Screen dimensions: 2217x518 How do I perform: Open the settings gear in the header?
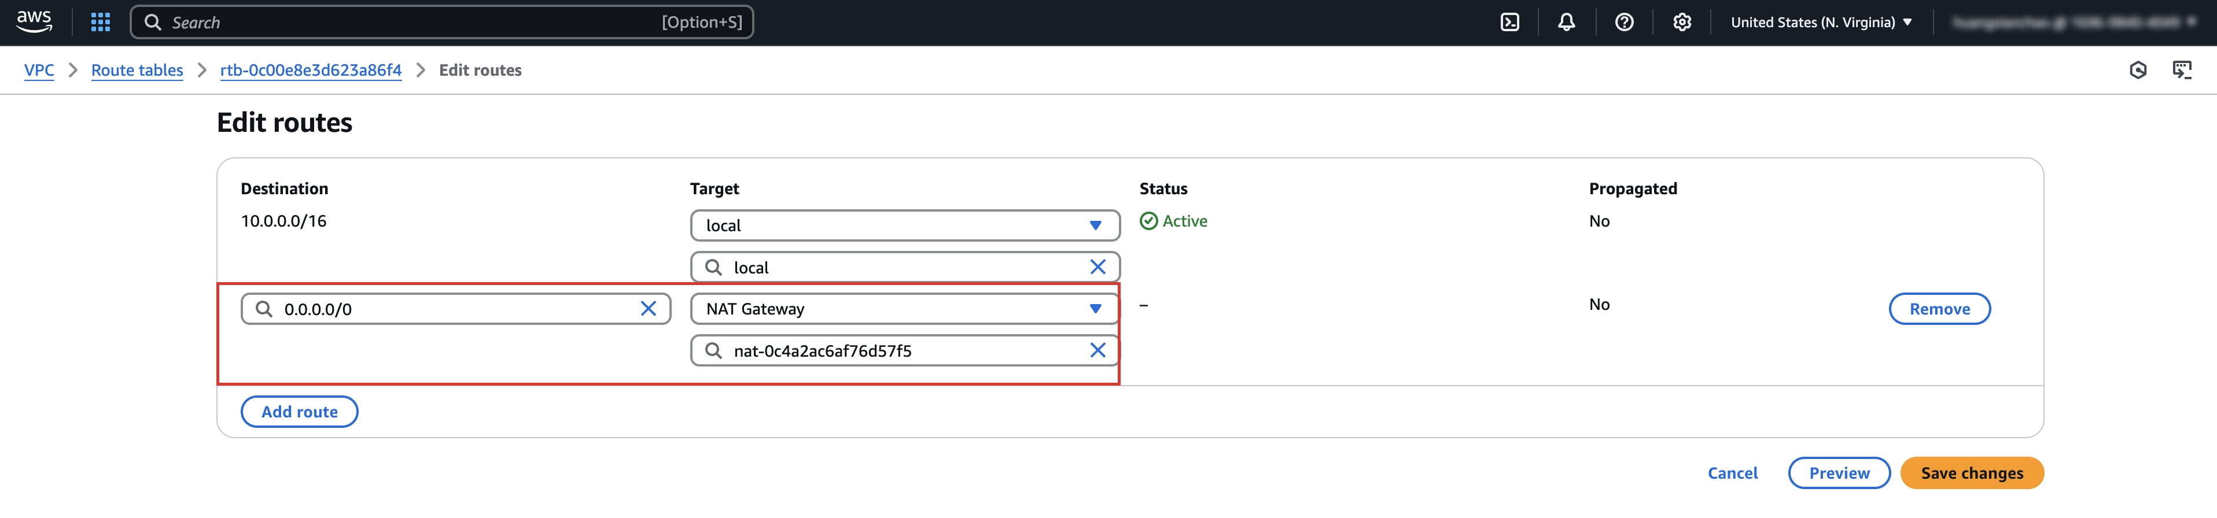1682,23
